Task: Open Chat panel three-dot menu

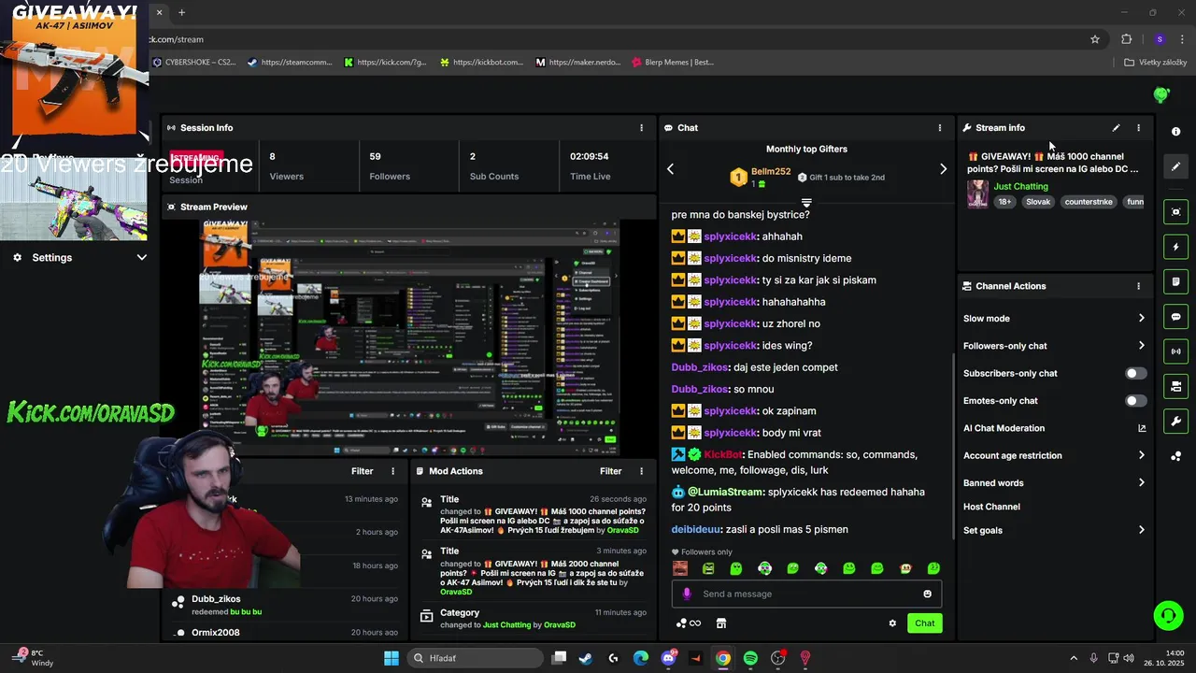Action: [940, 128]
